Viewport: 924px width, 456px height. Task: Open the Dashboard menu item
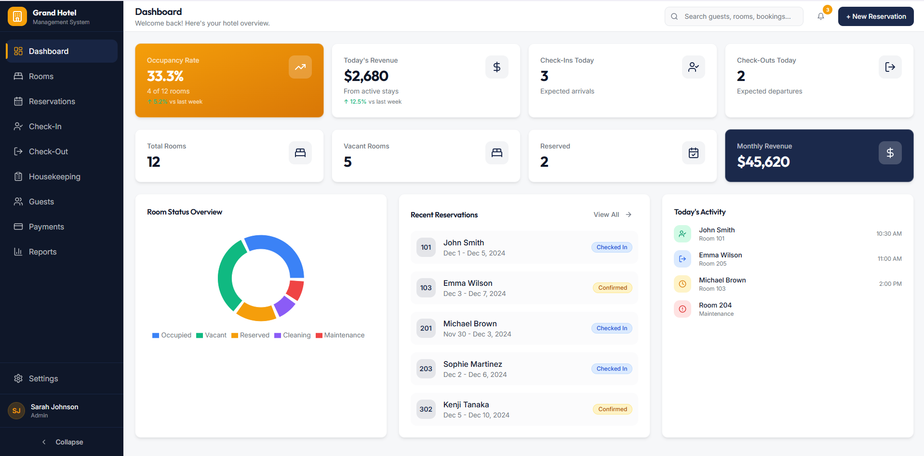tap(62, 51)
